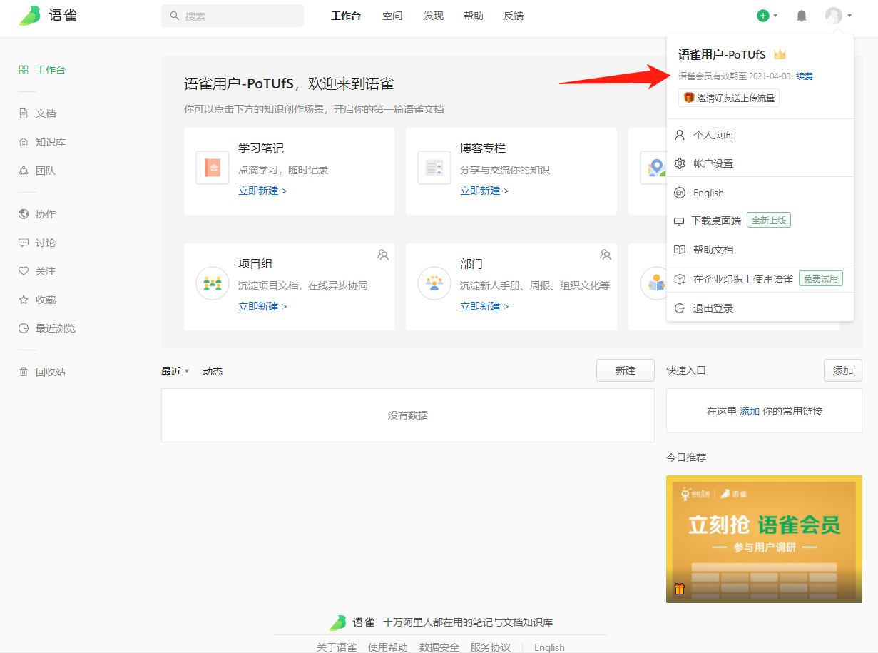Click the 关于语雀 footer link
Screen dimensions: 878x653
pyautogui.click(x=337, y=647)
